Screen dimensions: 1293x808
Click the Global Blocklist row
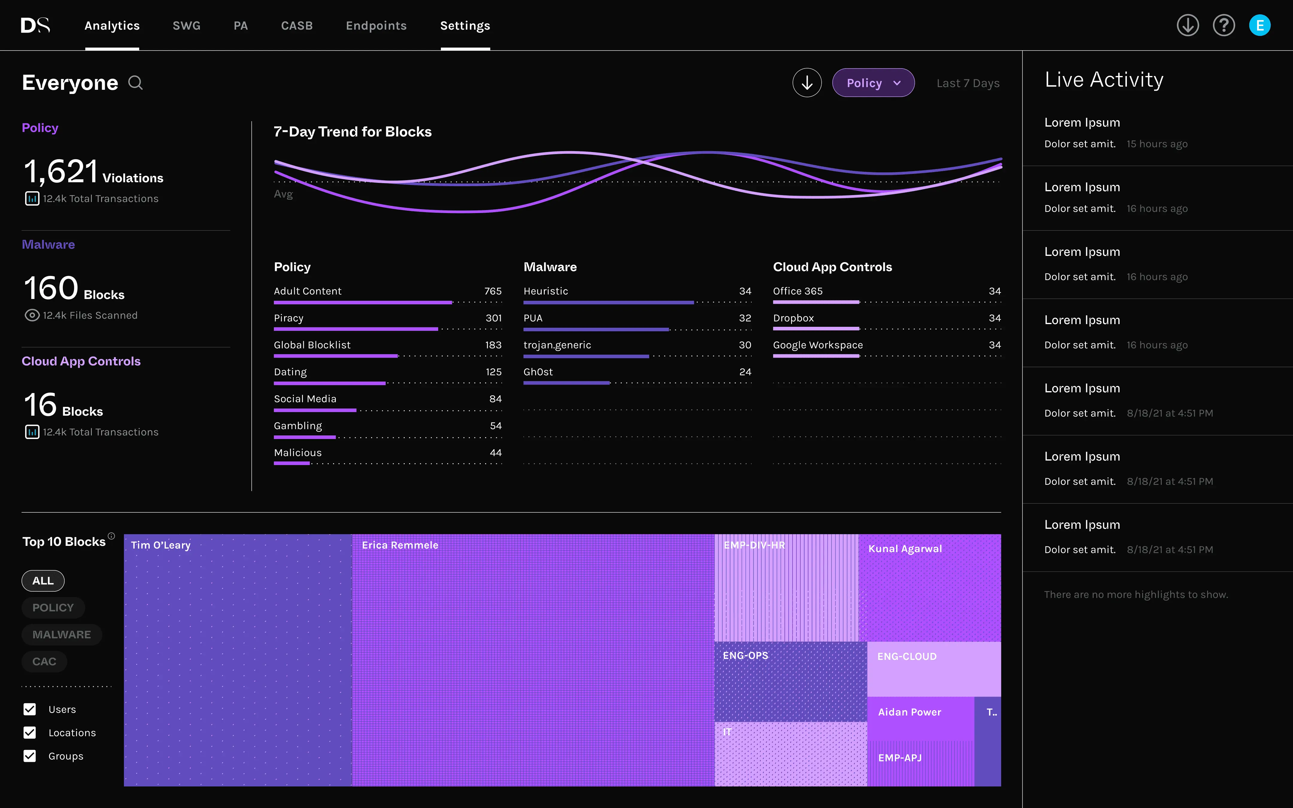388,349
